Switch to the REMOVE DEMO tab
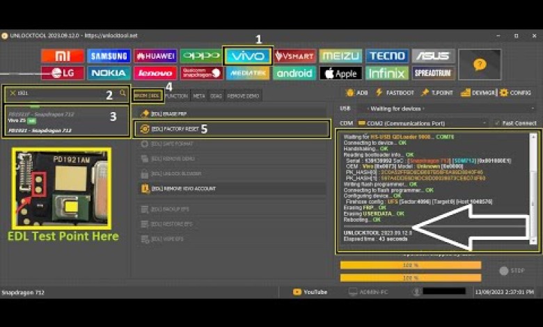The height and width of the screenshot is (327, 543). click(x=243, y=96)
